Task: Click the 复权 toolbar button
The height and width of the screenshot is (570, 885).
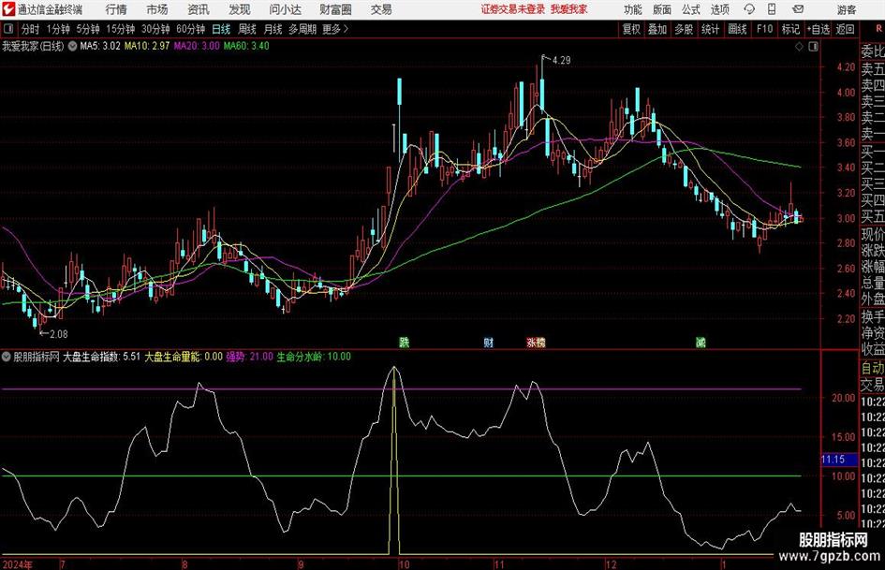Action: coord(631,29)
